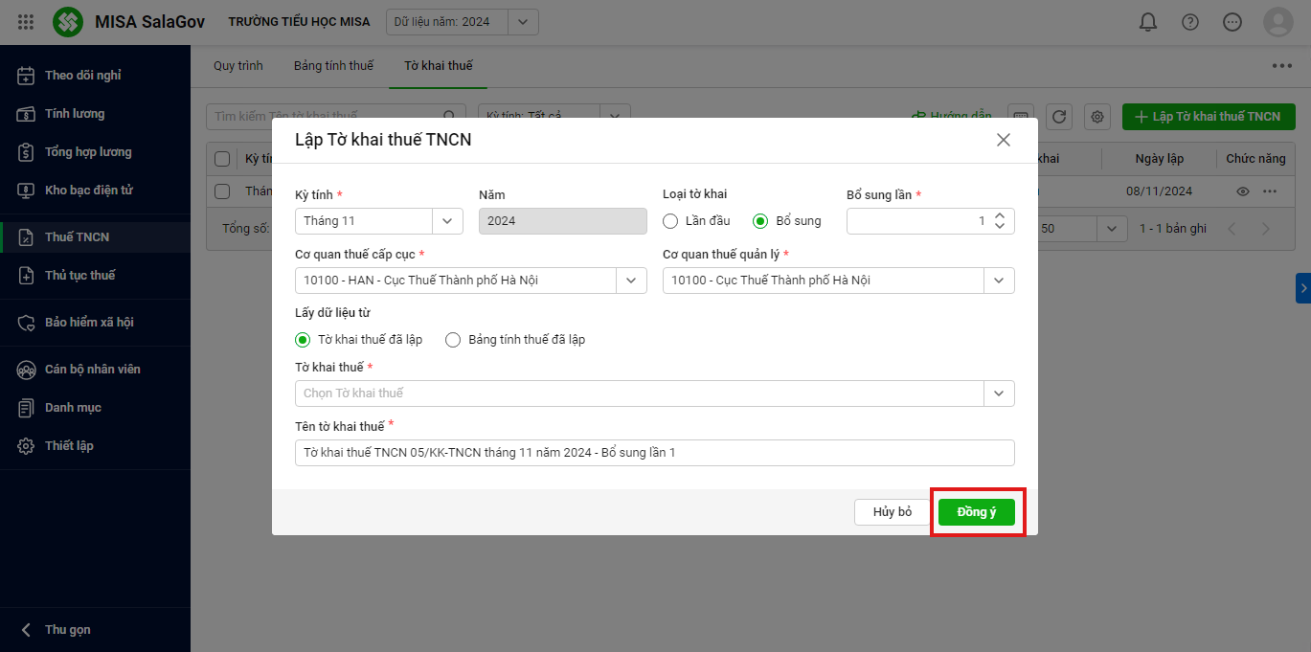1311x652 pixels.
Task: Open the notifications bell icon
Action: tap(1148, 22)
